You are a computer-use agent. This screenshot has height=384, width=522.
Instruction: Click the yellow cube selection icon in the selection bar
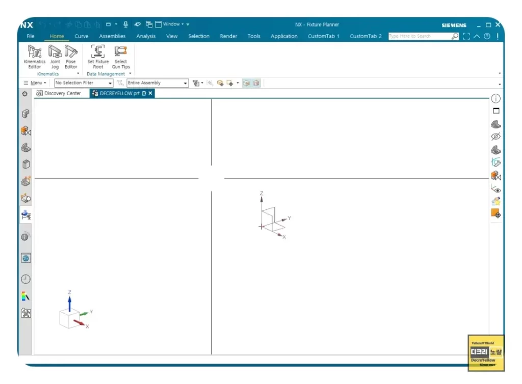tap(220, 83)
